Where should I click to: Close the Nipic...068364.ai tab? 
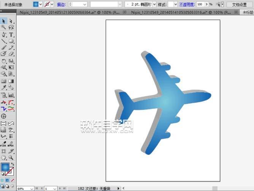click(125, 12)
